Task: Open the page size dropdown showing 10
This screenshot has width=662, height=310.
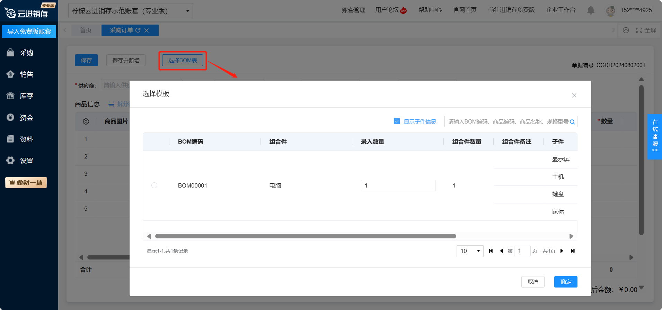Action: [x=470, y=251]
